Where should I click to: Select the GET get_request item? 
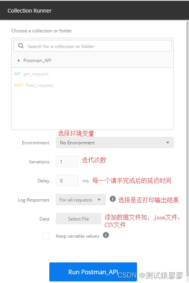pos(31,74)
